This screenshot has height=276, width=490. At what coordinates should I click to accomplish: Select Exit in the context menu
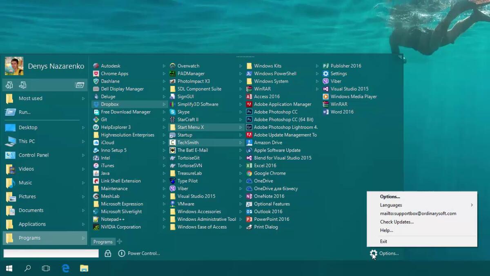383,241
